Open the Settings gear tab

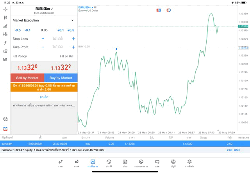point(189,163)
